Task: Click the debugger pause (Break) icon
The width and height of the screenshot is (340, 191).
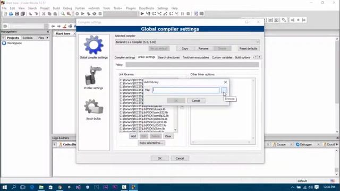Action: pyautogui.click(x=182, y=14)
